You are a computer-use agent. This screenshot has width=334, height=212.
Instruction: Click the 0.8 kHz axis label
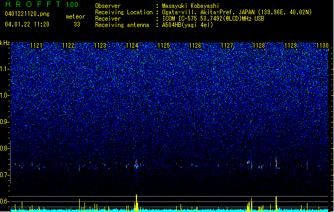5,148
